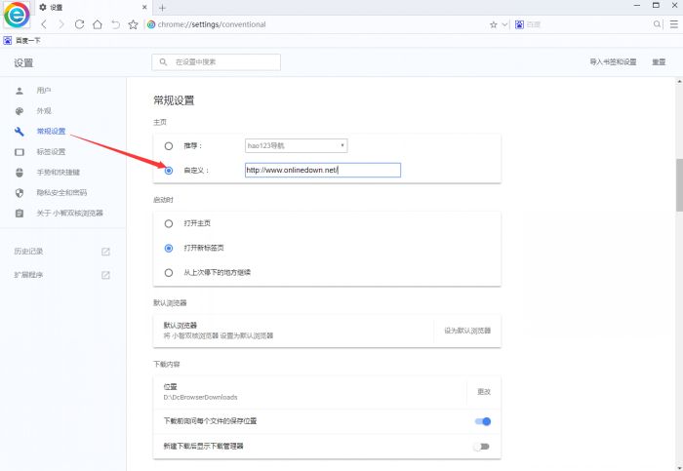This screenshot has height=471, width=683.
Task: Click the favorites star beside home
Action: click(134, 24)
